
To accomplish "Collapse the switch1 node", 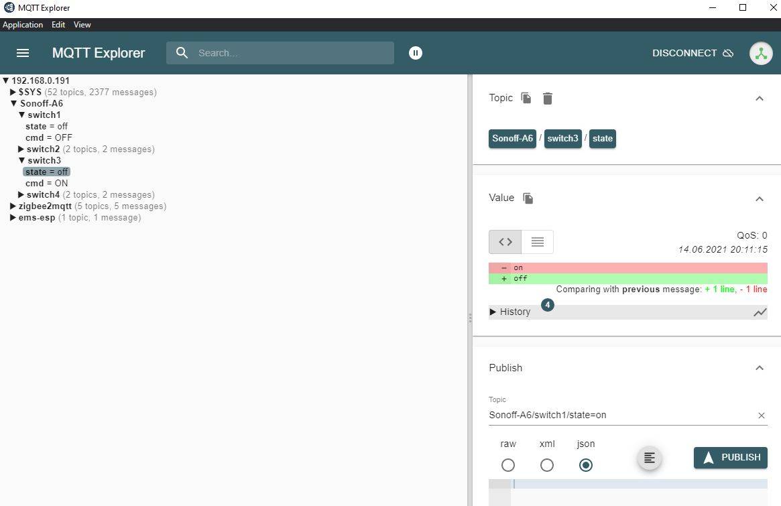I will point(22,115).
